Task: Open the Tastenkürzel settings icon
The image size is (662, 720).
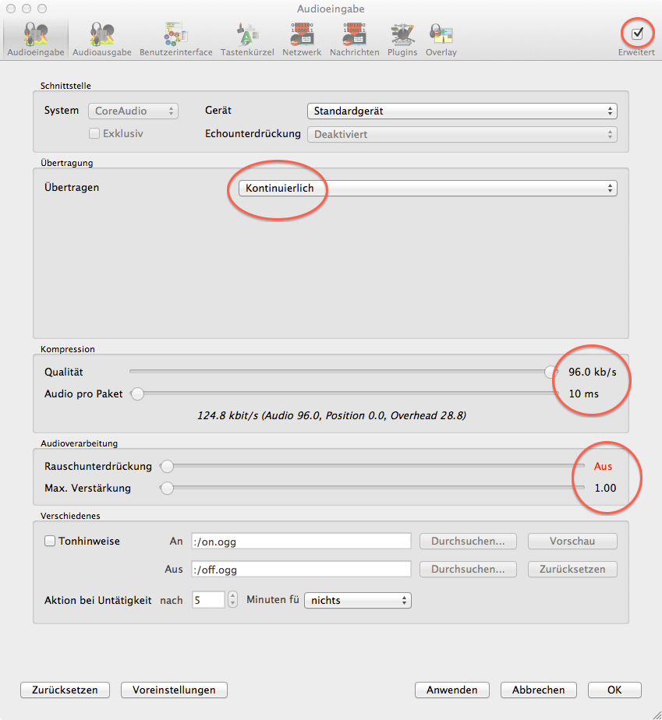Action: (x=246, y=36)
